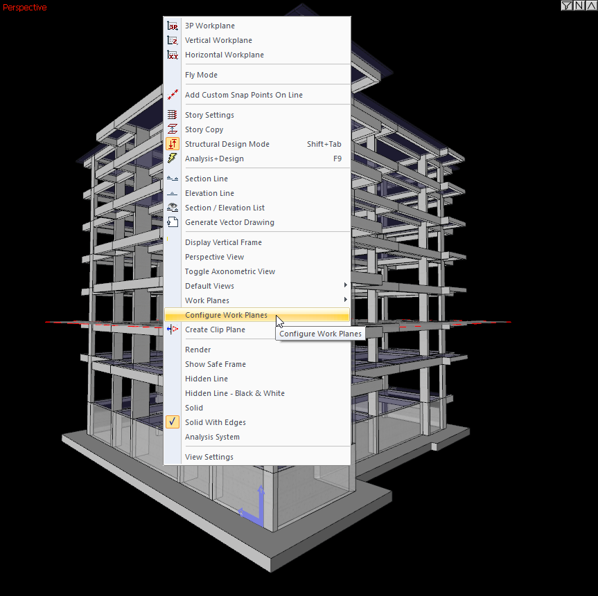Screen dimensions: 598x596
Task: Open View Settings
Action: (x=209, y=457)
